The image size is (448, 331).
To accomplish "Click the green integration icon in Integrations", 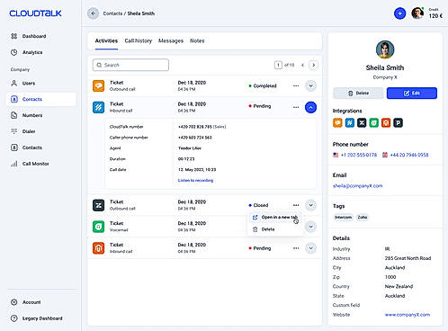I will point(374,122).
